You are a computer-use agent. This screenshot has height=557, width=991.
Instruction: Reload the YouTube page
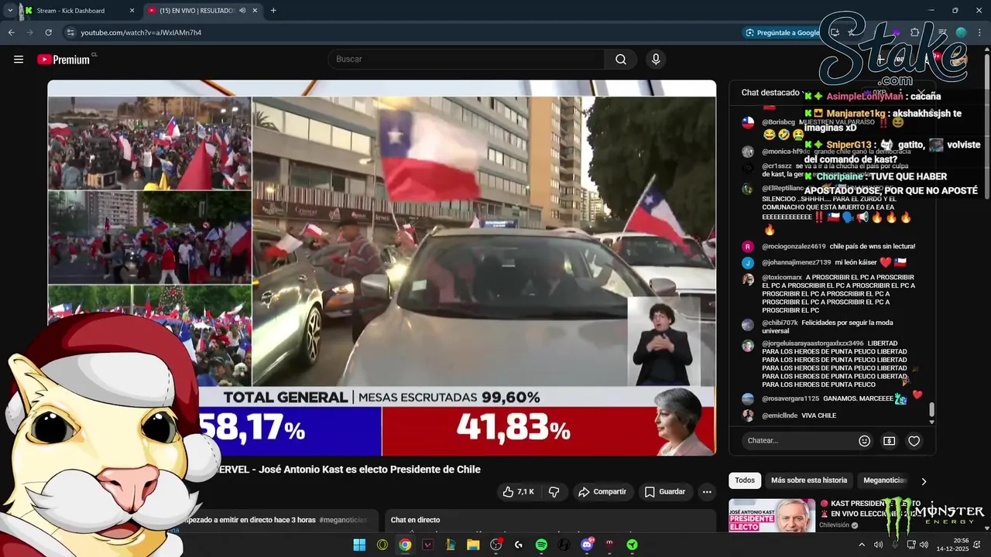[x=49, y=32]
